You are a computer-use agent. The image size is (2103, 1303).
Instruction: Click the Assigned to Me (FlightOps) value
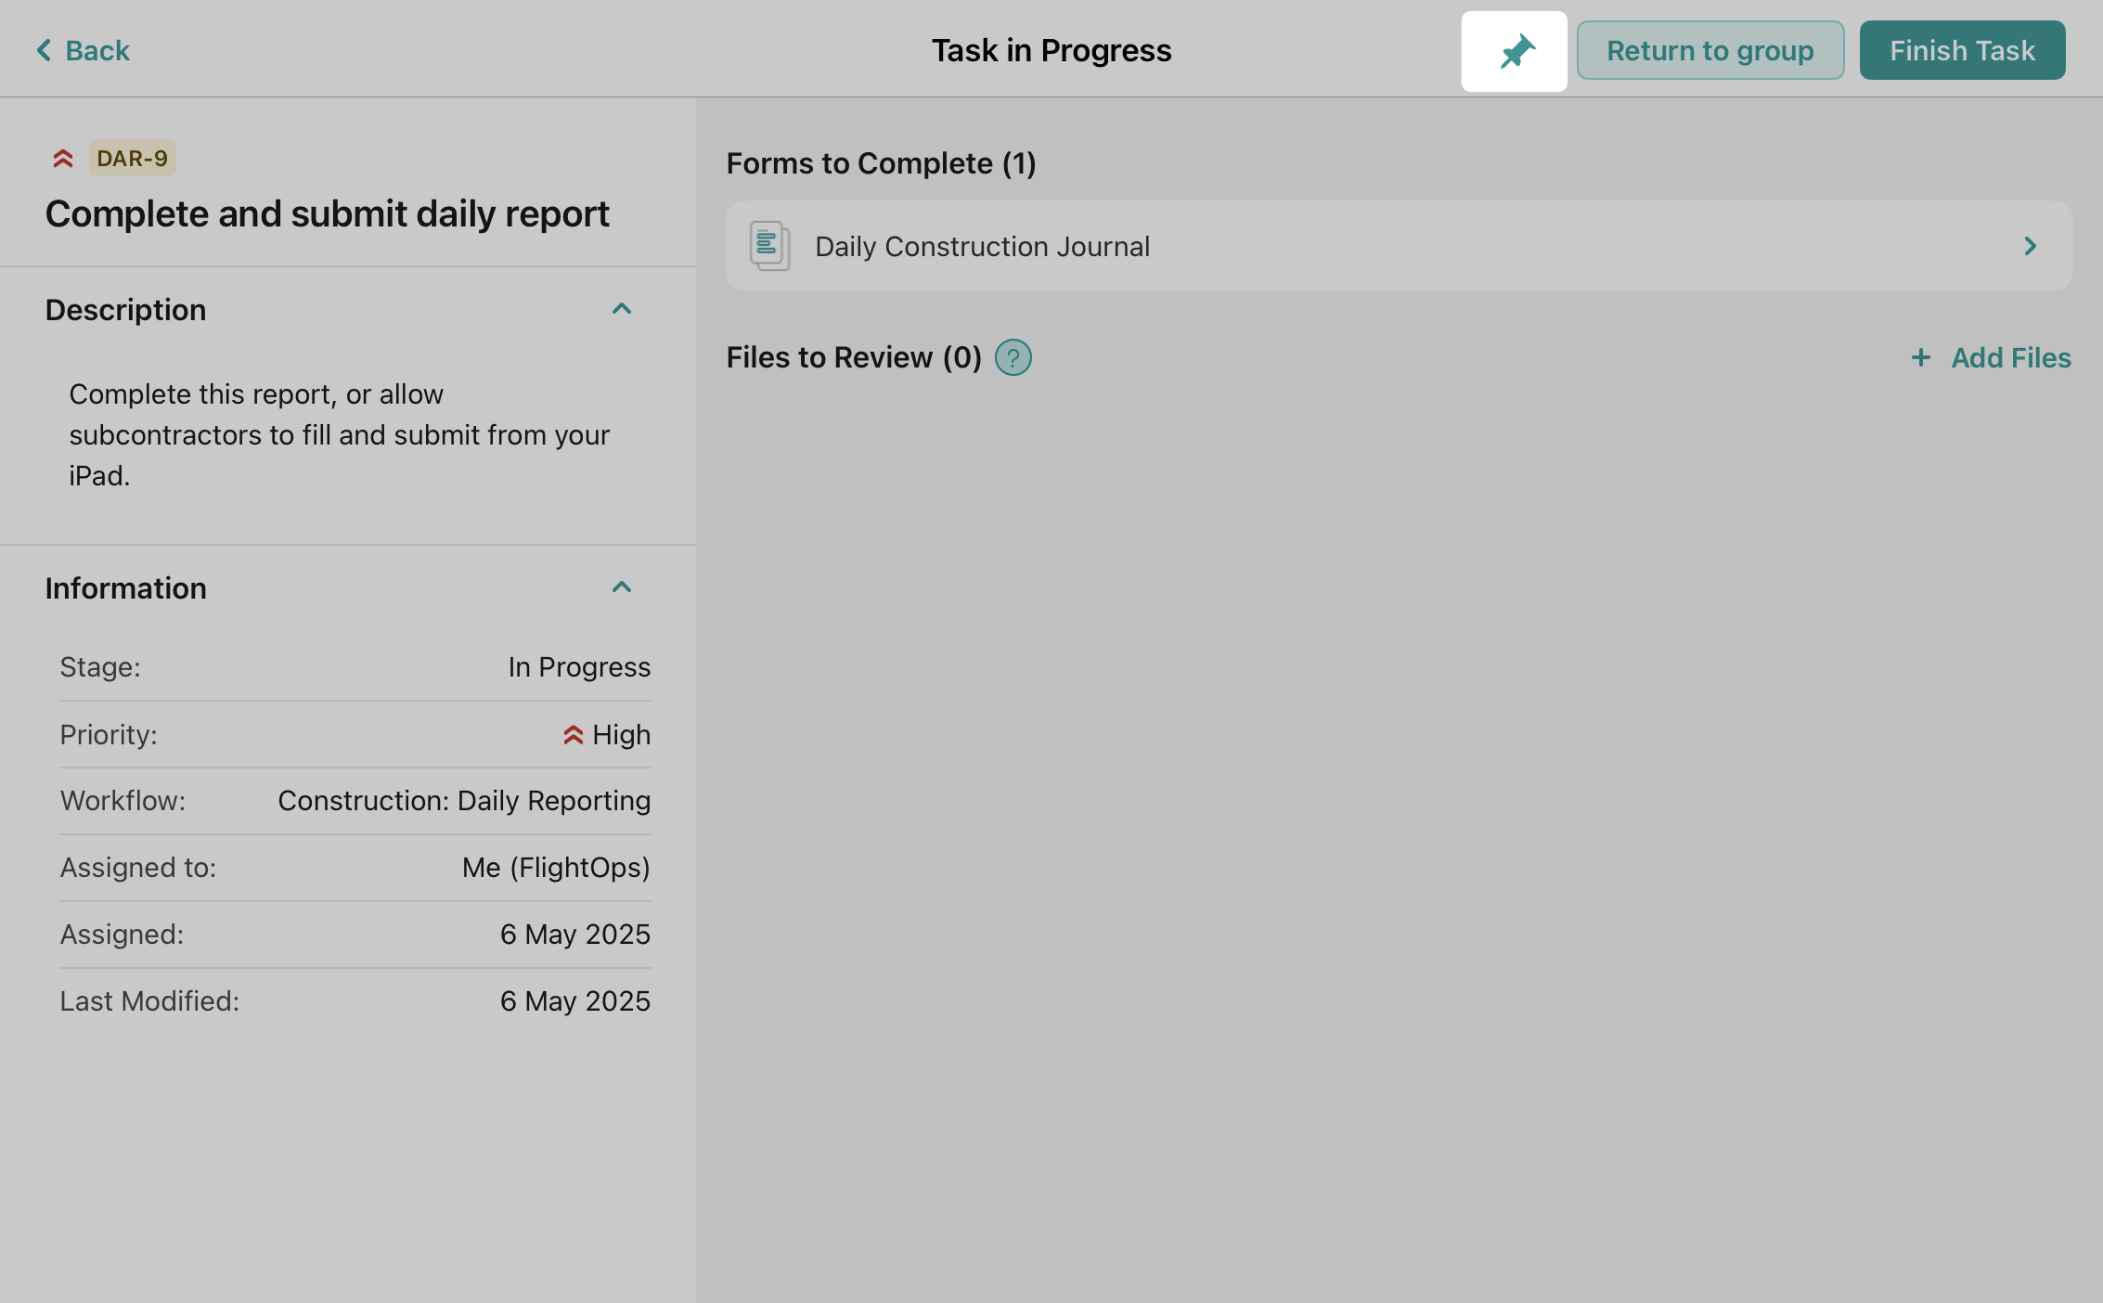(x=556, y=868)
